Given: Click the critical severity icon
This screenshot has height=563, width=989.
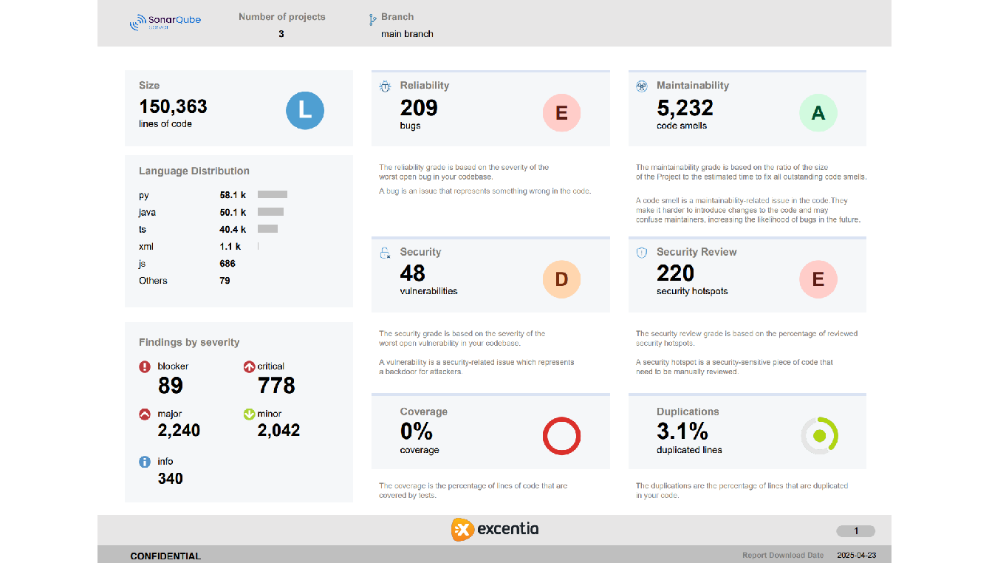Looking at the screenshot, I should [x=249, y=366].
